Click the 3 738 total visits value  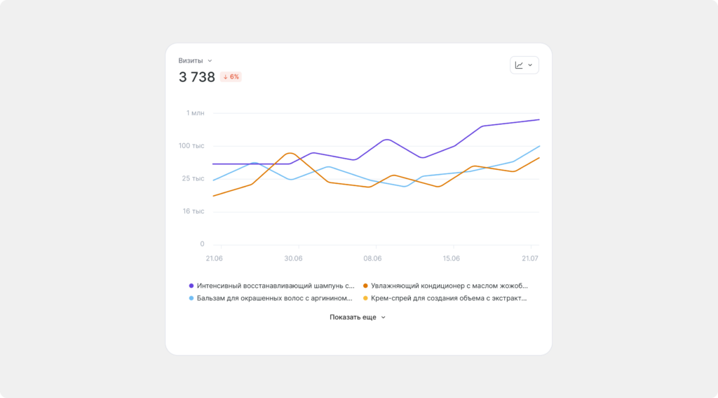tap(197, 77)
